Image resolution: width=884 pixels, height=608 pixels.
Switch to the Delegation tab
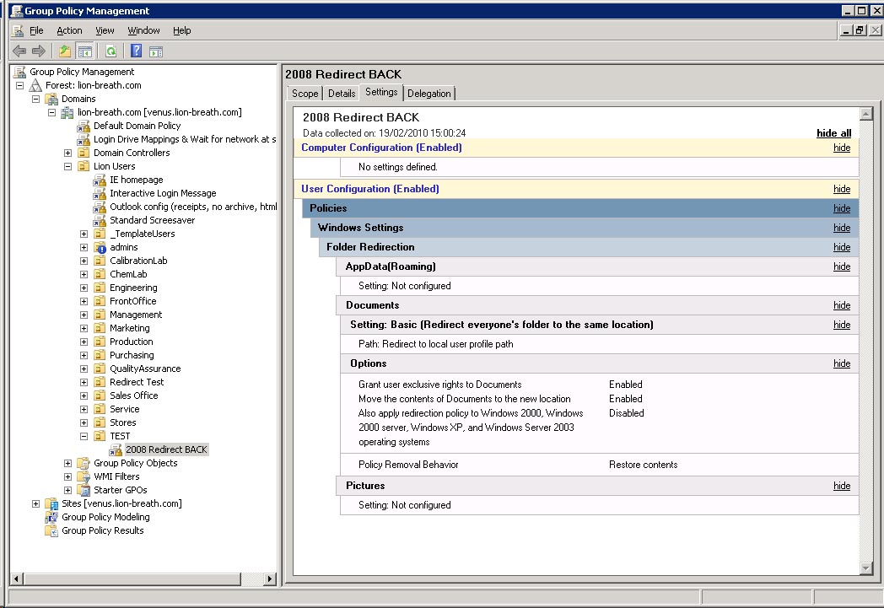pyautogui.click(x=429, y=94)
